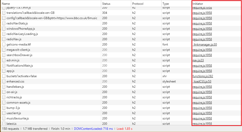Select the gelicons-media.ttf font request
The image size is (242, 132).
[19, 45]
